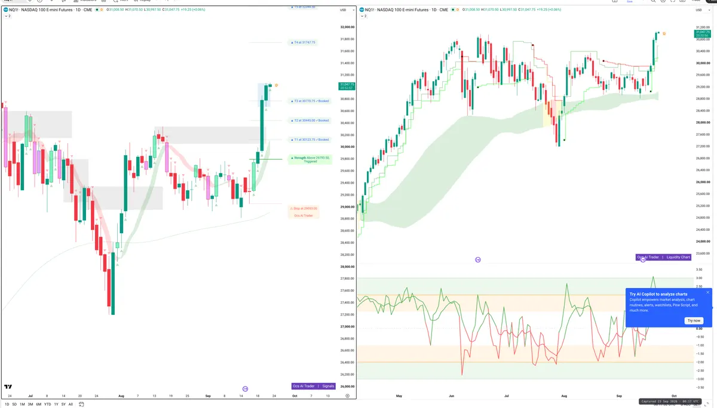
Task: Click 3.00 on oscillator scale
Action: (698, 278)
